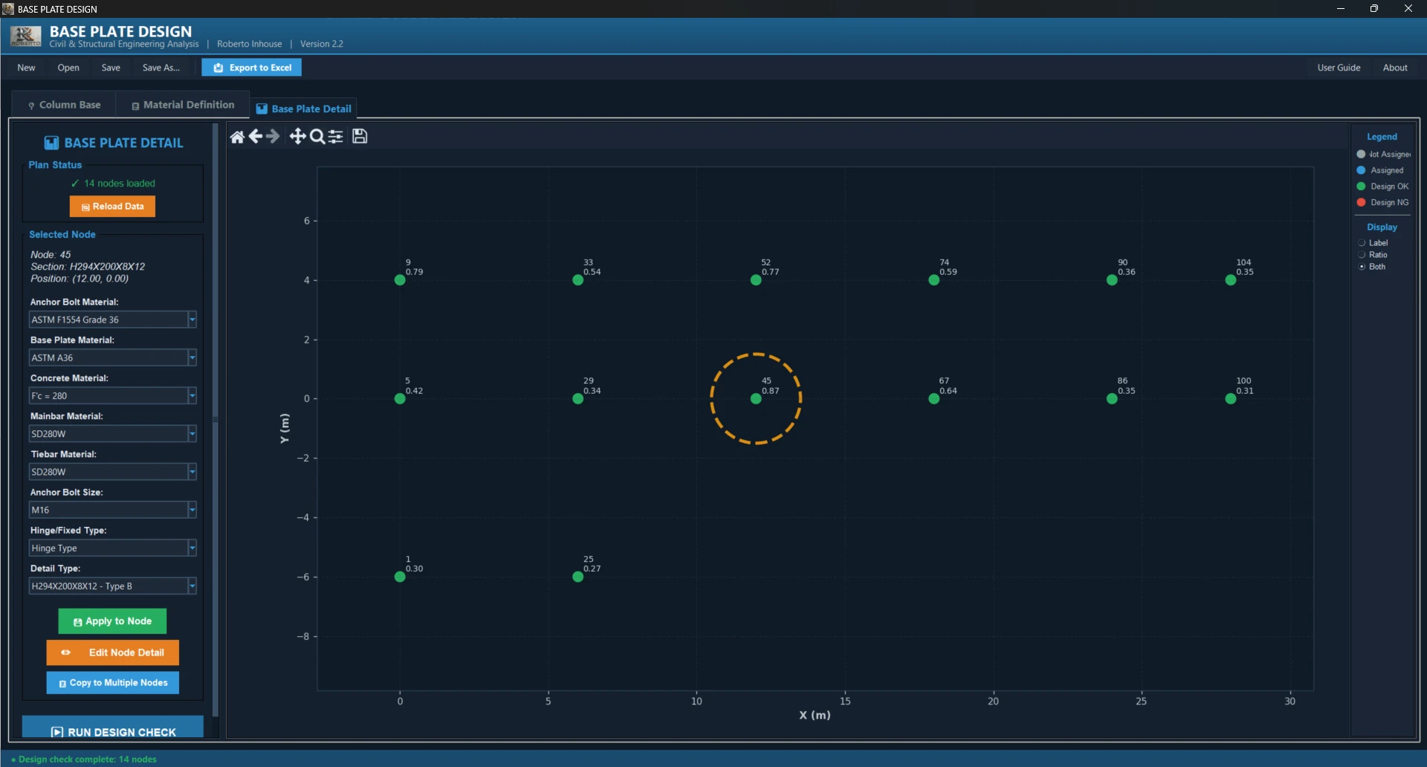Viewport: 1427px width, 767px height.
Task: Open the About dialog
Action: tap(1395, 68)
